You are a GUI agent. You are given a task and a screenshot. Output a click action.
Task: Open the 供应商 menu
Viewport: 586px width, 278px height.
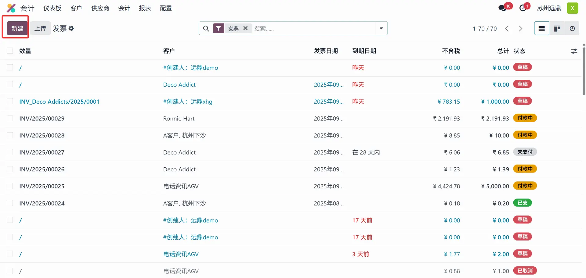pos(100,8)
